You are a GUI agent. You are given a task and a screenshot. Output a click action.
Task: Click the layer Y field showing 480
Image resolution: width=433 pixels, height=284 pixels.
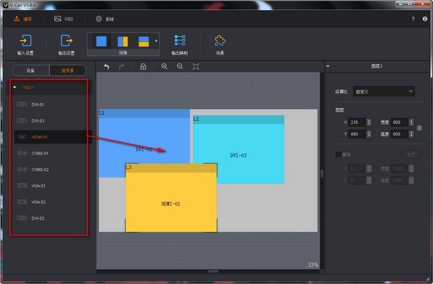coord(357,134)
